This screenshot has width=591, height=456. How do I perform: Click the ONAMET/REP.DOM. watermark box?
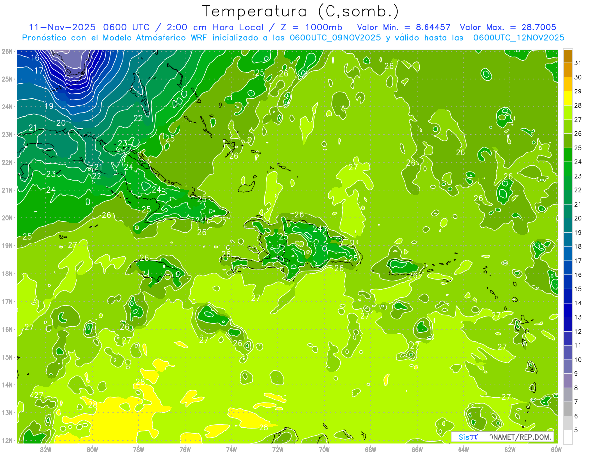click(502, 437)
